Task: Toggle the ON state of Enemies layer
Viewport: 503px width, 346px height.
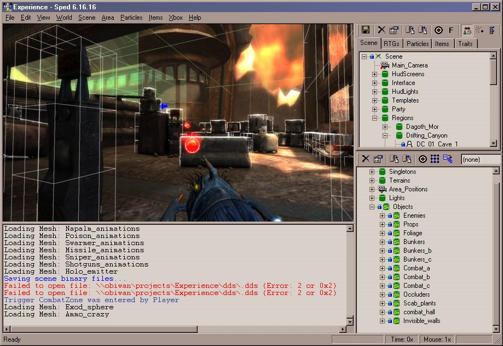Action: 396,215
